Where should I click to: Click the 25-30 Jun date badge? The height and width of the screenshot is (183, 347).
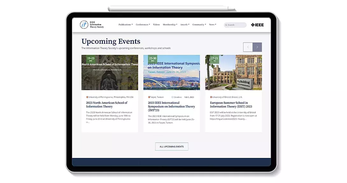click(152, 59)
